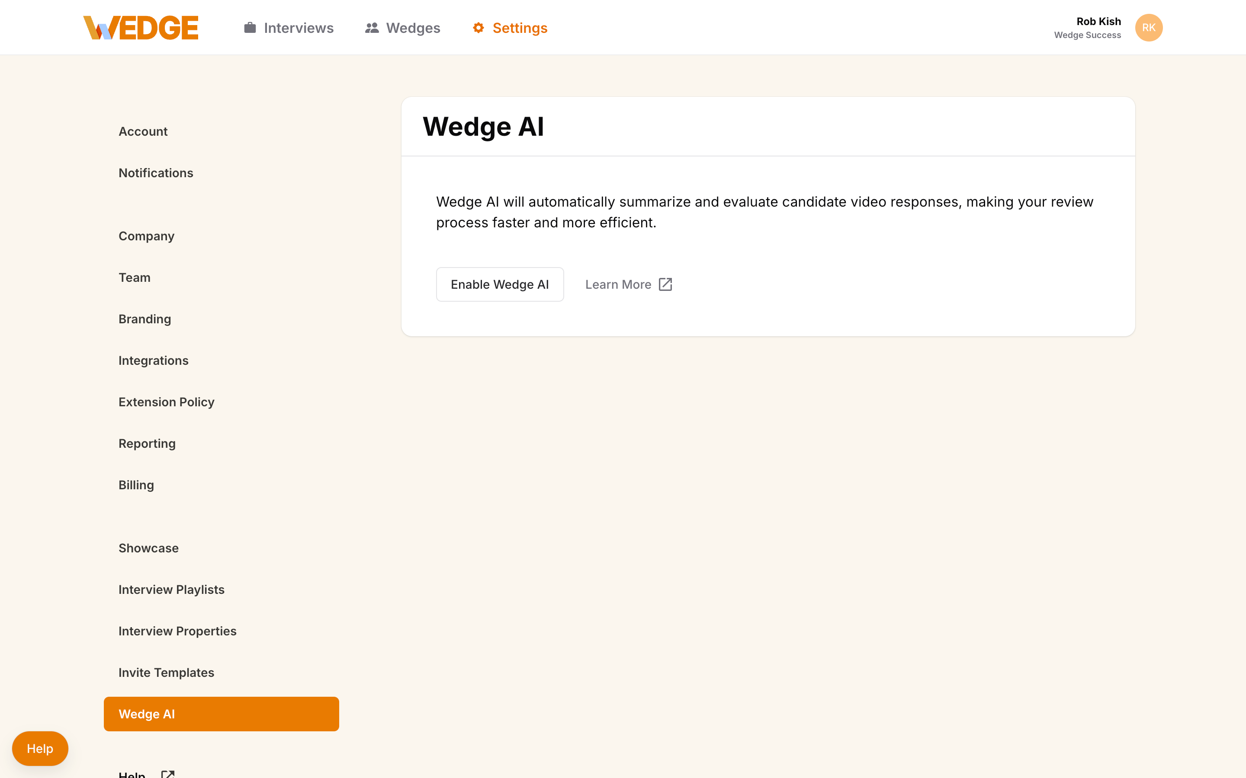Image resolution: width=1246 pixels, height=778 pixels.
Task: Click the briefcase Interviews icon
Action: (250, 28)
